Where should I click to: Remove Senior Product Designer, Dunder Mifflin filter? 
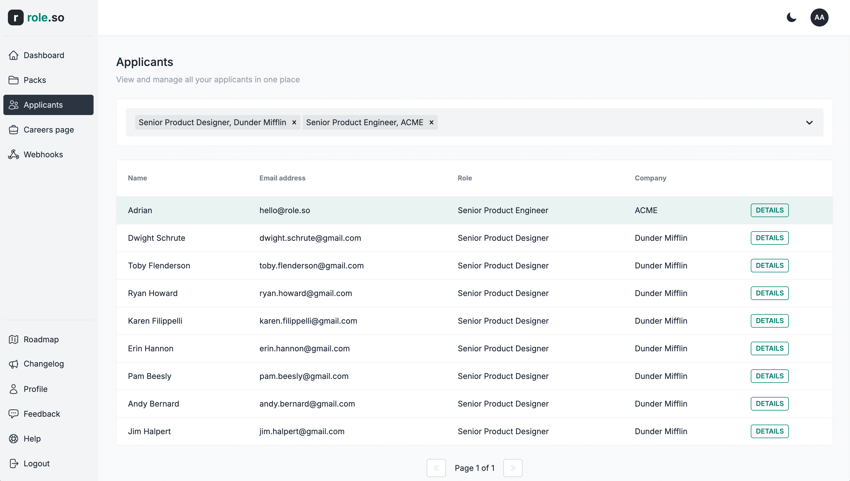(294, 123)
